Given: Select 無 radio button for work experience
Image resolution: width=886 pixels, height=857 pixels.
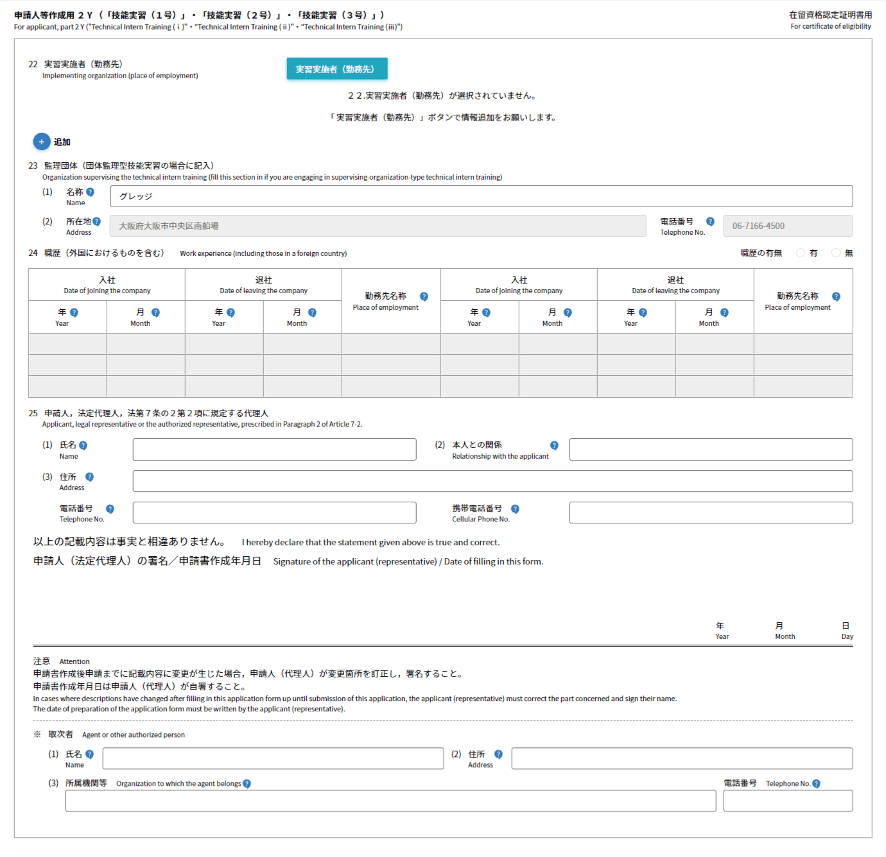Looking at the screenshot, I should [x=836, y=253].
